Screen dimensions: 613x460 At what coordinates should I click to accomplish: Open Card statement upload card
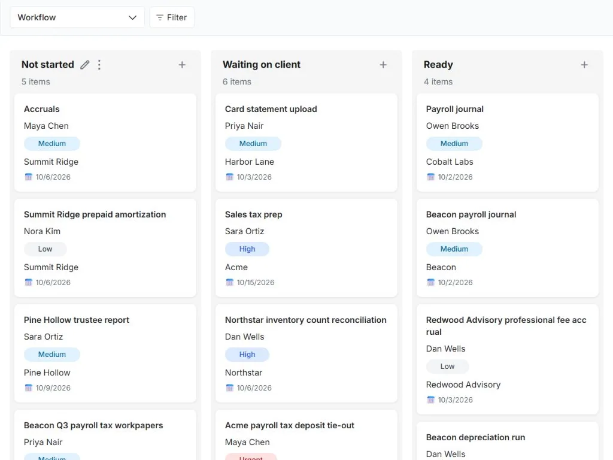point(271,109)
